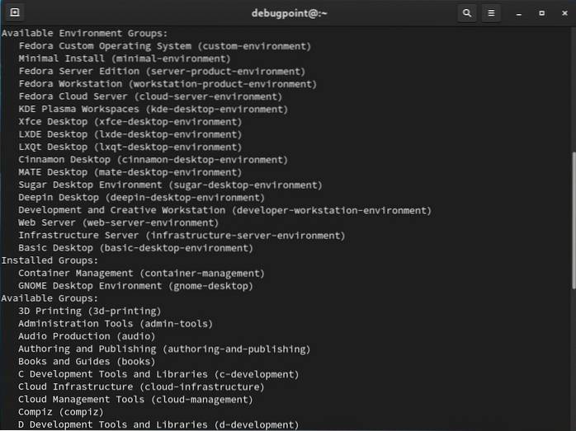Click the Fedora Workstation entry line
Screen dimensions: 576x431
coord(167,84)
